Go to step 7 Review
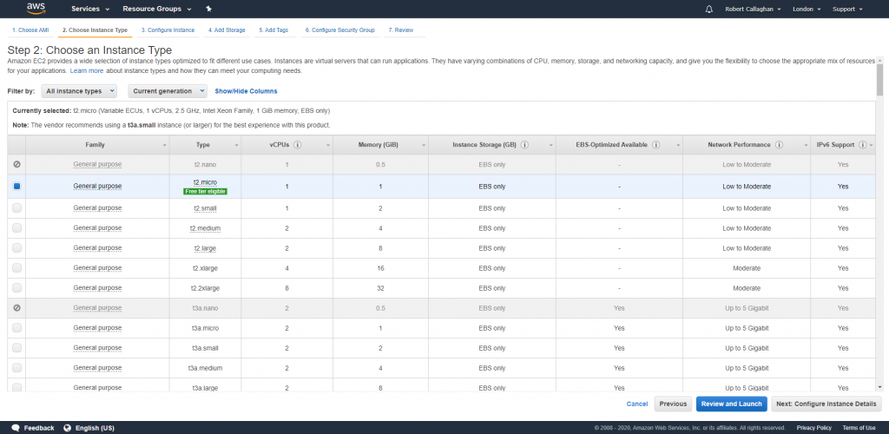The image size is (889, 434). (x=401, y=30)
